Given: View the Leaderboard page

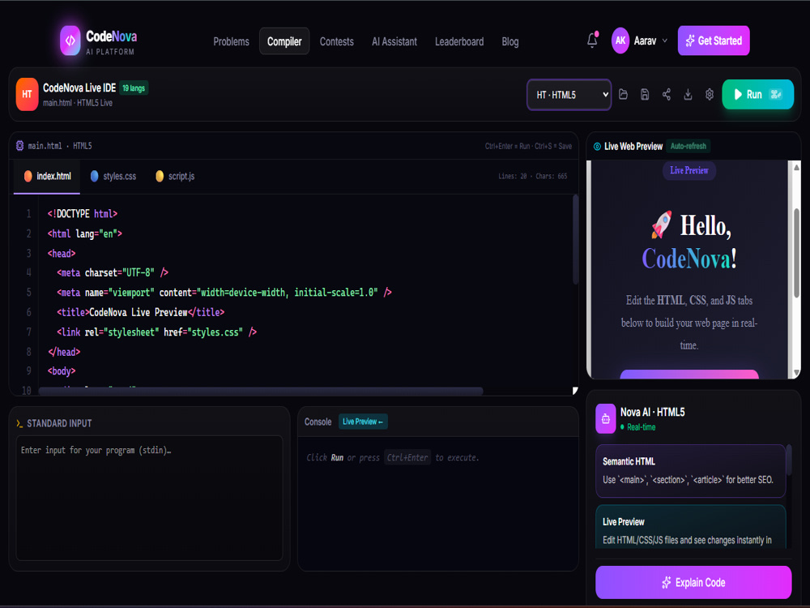Looking at the screenshot, I should click(459, 41).
